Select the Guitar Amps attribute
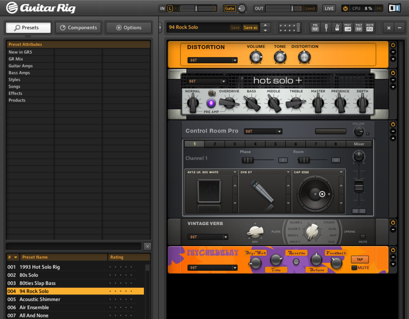 point(21,66)
